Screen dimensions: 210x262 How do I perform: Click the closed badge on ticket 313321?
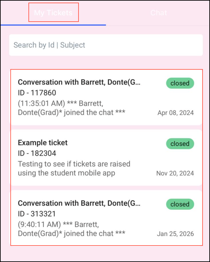(x=180, y=204)
